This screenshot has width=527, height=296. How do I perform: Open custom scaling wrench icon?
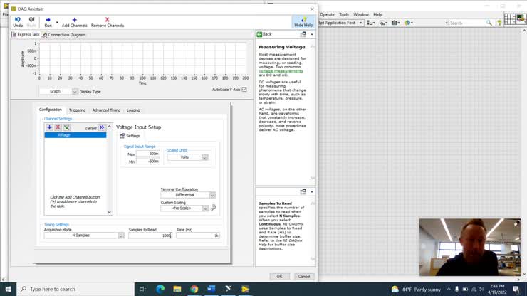click(213, 208)
